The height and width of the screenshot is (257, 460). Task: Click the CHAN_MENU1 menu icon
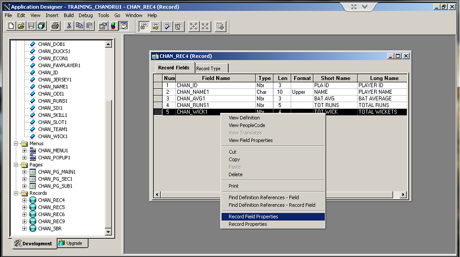[x=33, y=150]
